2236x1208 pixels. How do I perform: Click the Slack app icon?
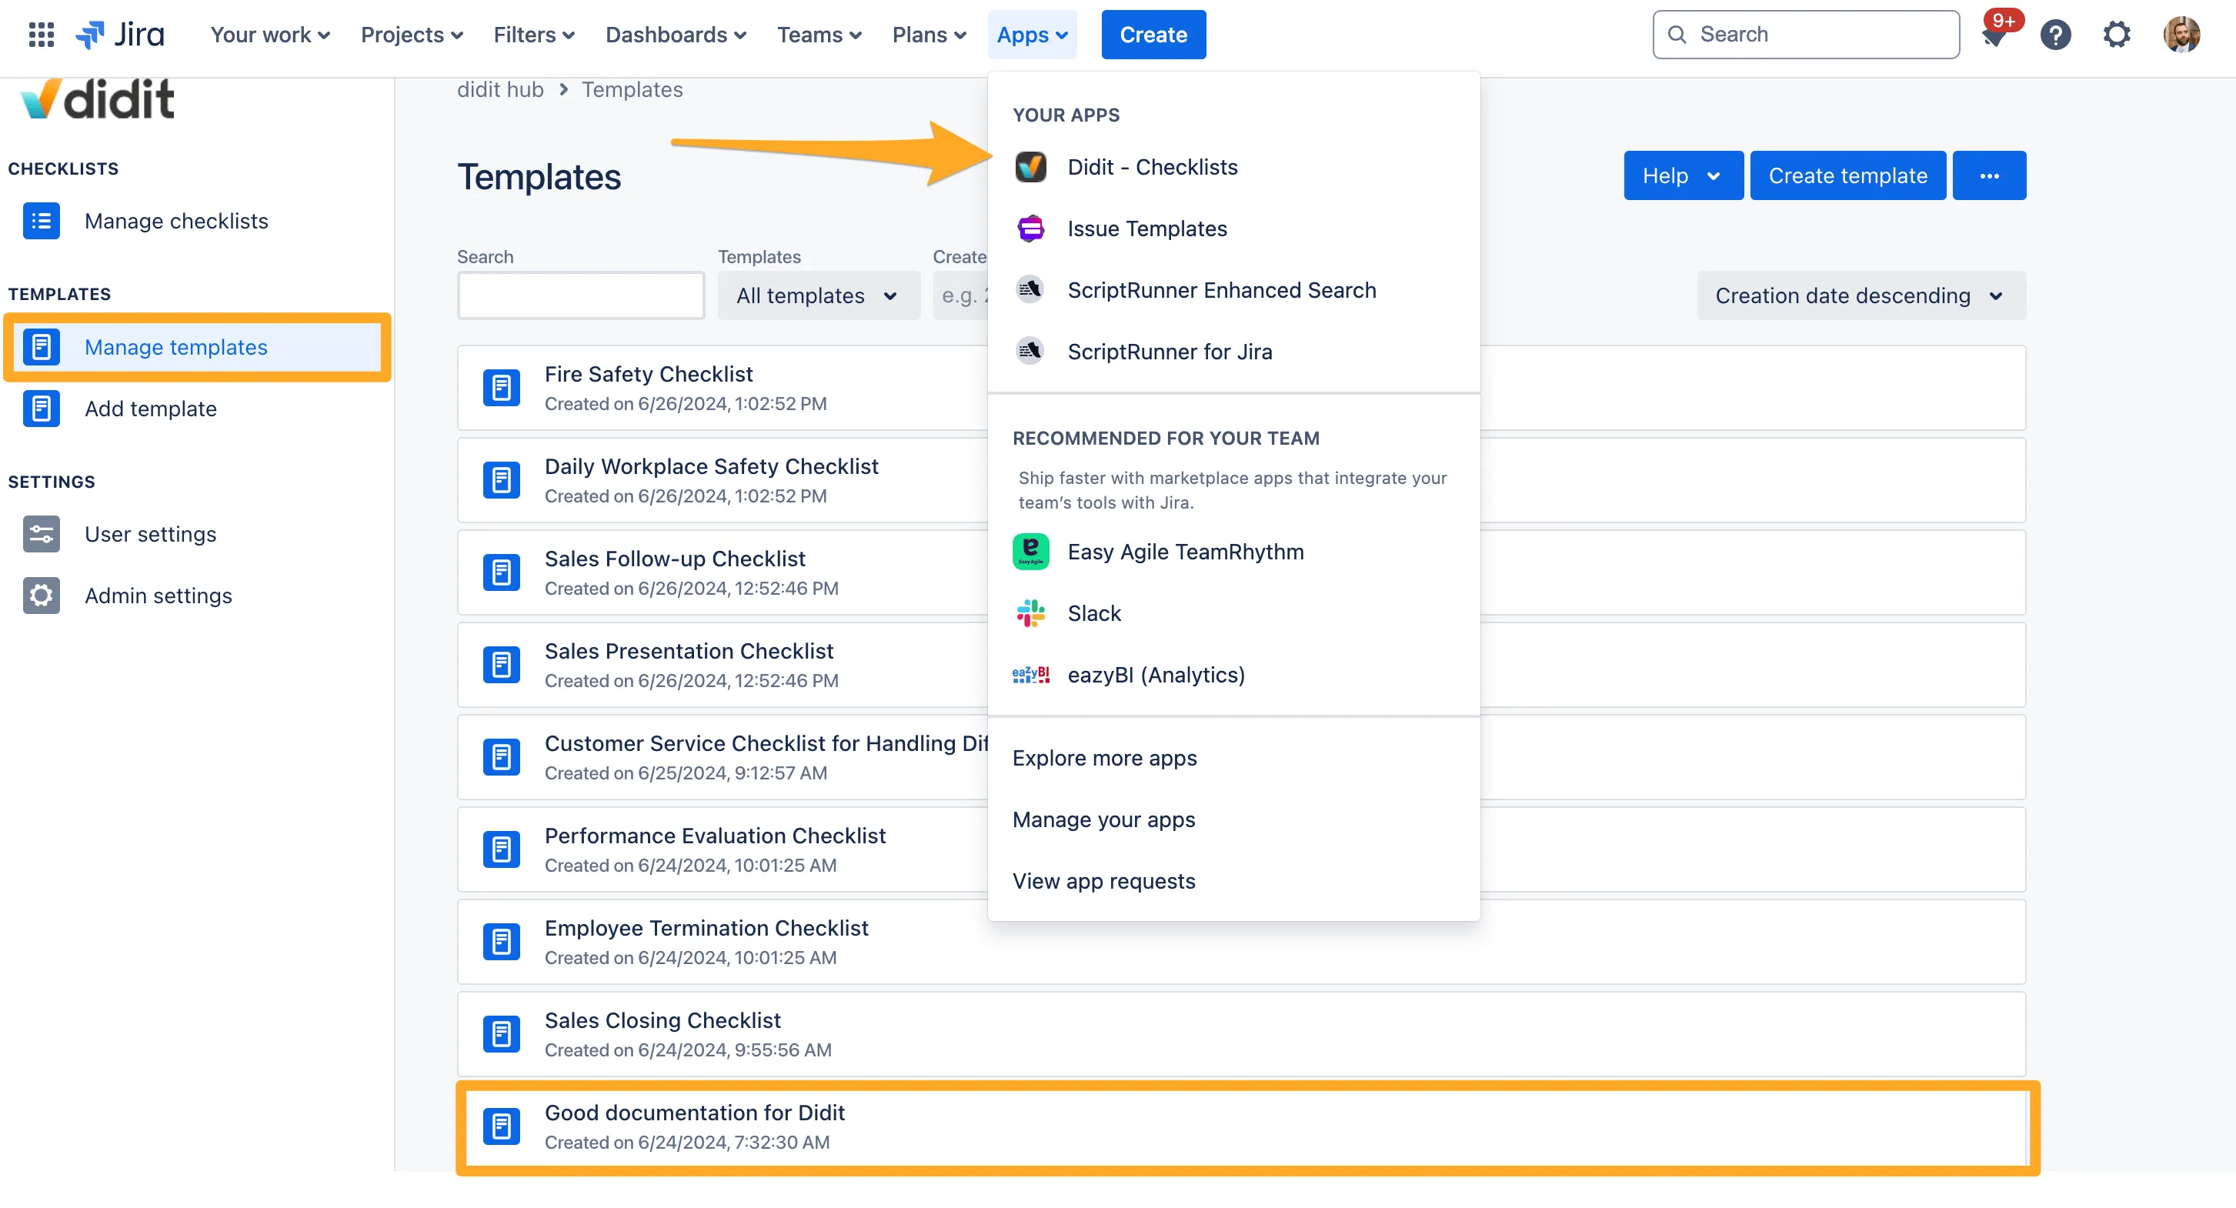(x=1030, y=613)
